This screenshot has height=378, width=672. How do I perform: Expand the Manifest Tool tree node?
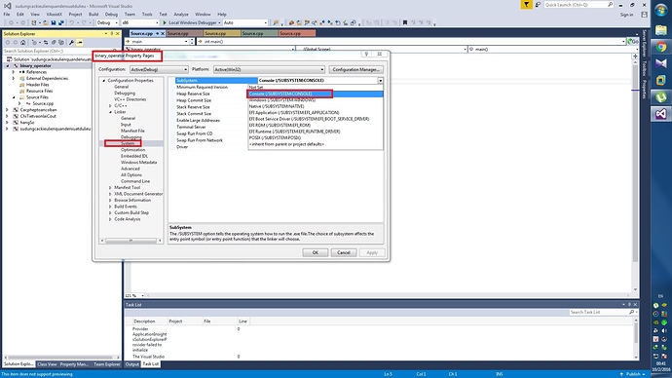(110, 187)
